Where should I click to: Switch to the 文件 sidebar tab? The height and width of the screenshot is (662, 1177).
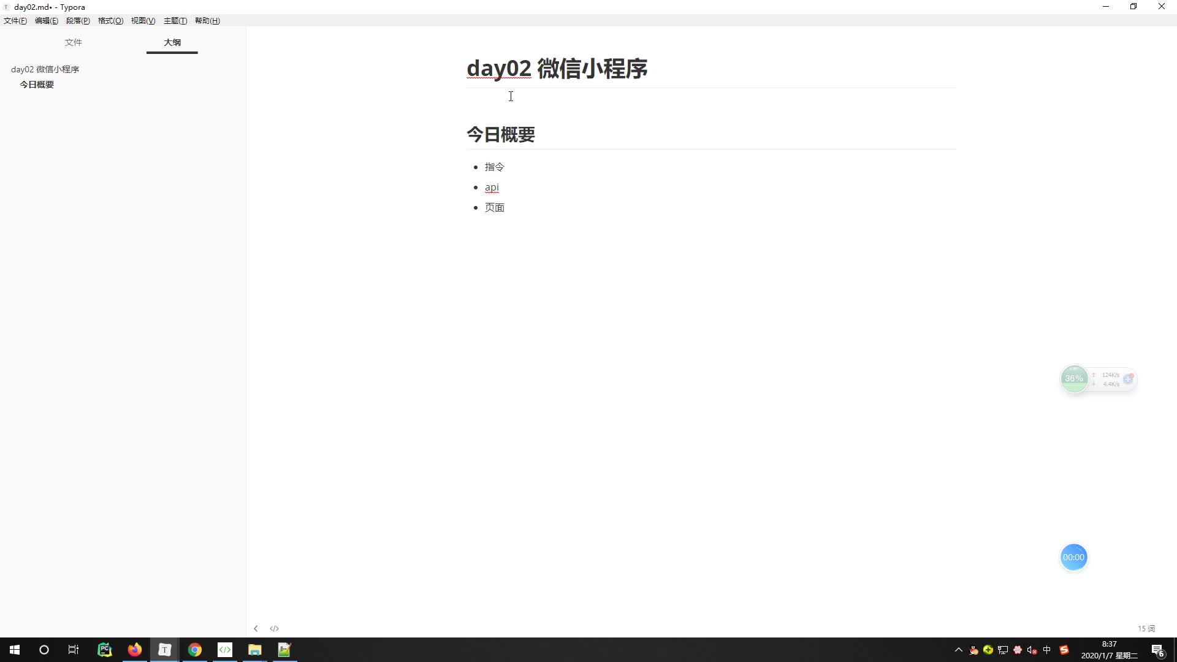point(74,42)
